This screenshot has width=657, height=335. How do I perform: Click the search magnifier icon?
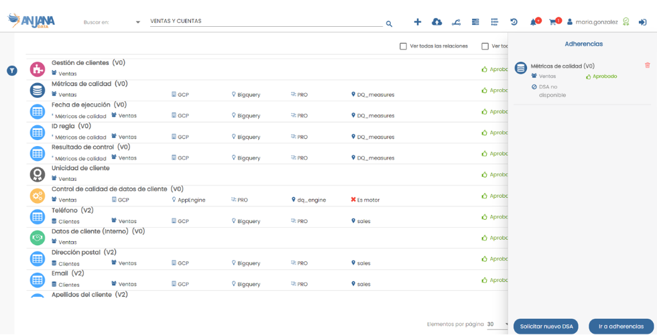point(389,24)
